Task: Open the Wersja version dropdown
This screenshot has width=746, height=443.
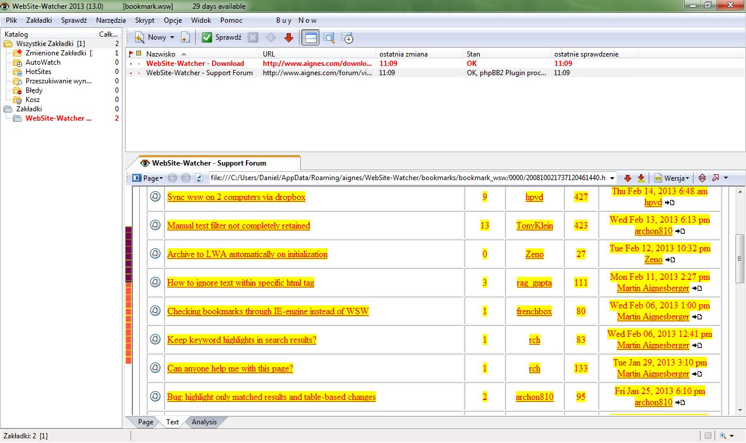Action: click(673, 178)
